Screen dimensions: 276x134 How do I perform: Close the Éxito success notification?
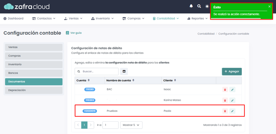click(x=269, y=7)
